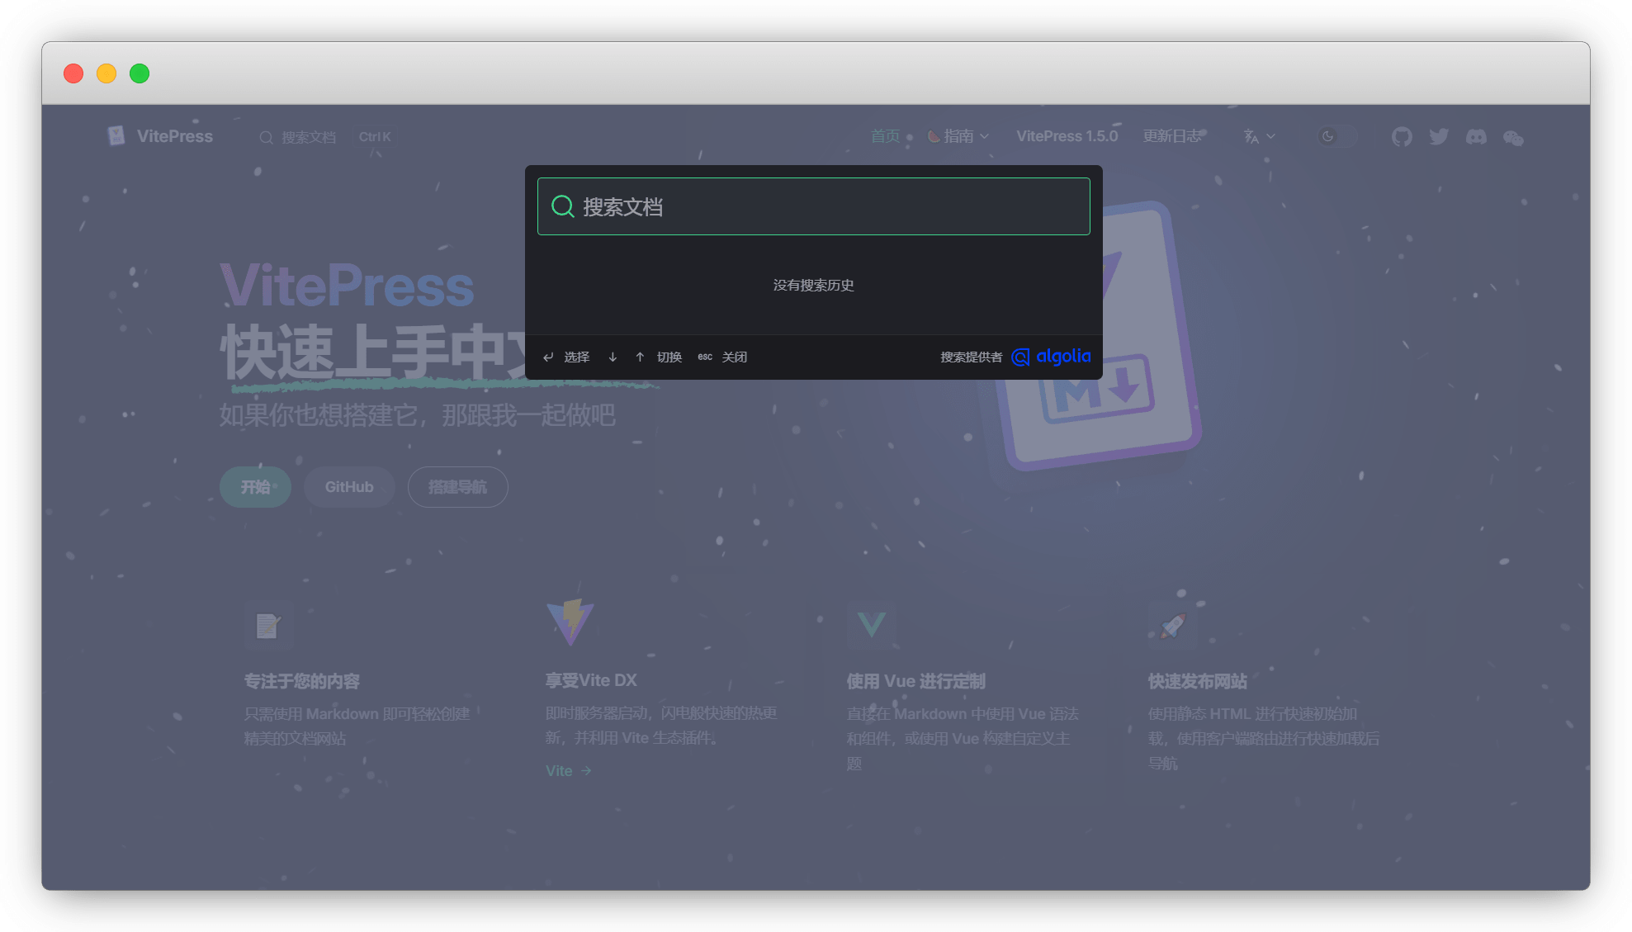
Task: Click the VitePress logo icon
Action: click(x=116, y=136)
